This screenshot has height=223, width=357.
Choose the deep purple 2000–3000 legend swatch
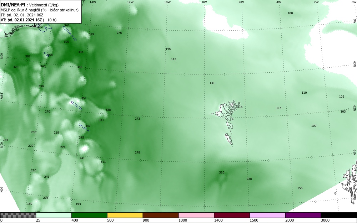[303, 215]
